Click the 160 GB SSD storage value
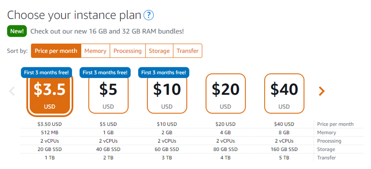This screenshot has width=371, height=169. point(284,149)
